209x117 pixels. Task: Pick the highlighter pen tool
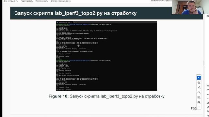pyautogui.click(x=199, y=87)
